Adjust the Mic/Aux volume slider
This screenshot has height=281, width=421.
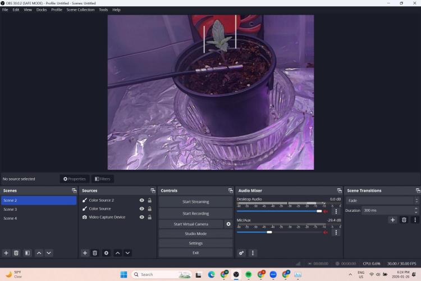click(x=269, y=232)
